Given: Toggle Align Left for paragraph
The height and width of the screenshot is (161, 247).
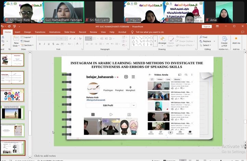Looking at the screenshot, I should pyautogui.click(x=87, y=44).
